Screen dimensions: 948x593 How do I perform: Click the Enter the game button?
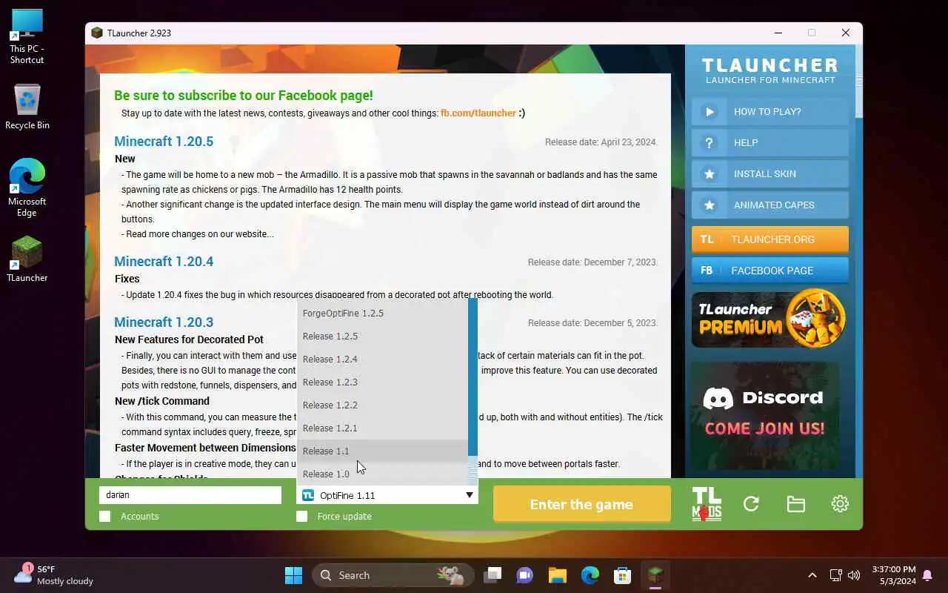[x=581, y=505]
